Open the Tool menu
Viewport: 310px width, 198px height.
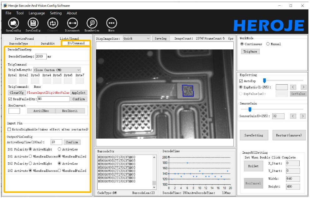(x=20, y=13)
